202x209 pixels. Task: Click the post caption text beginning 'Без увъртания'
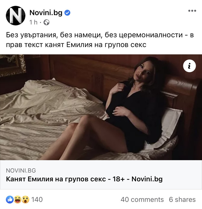click(x=100, y=40)
